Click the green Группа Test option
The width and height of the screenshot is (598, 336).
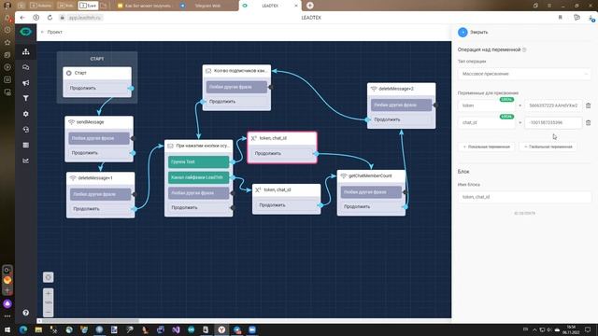[x=199, y=161]
